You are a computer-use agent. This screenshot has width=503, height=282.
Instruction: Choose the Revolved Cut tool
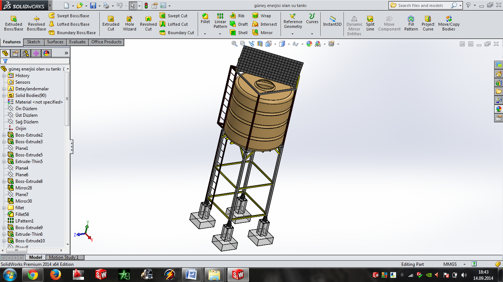148,23
